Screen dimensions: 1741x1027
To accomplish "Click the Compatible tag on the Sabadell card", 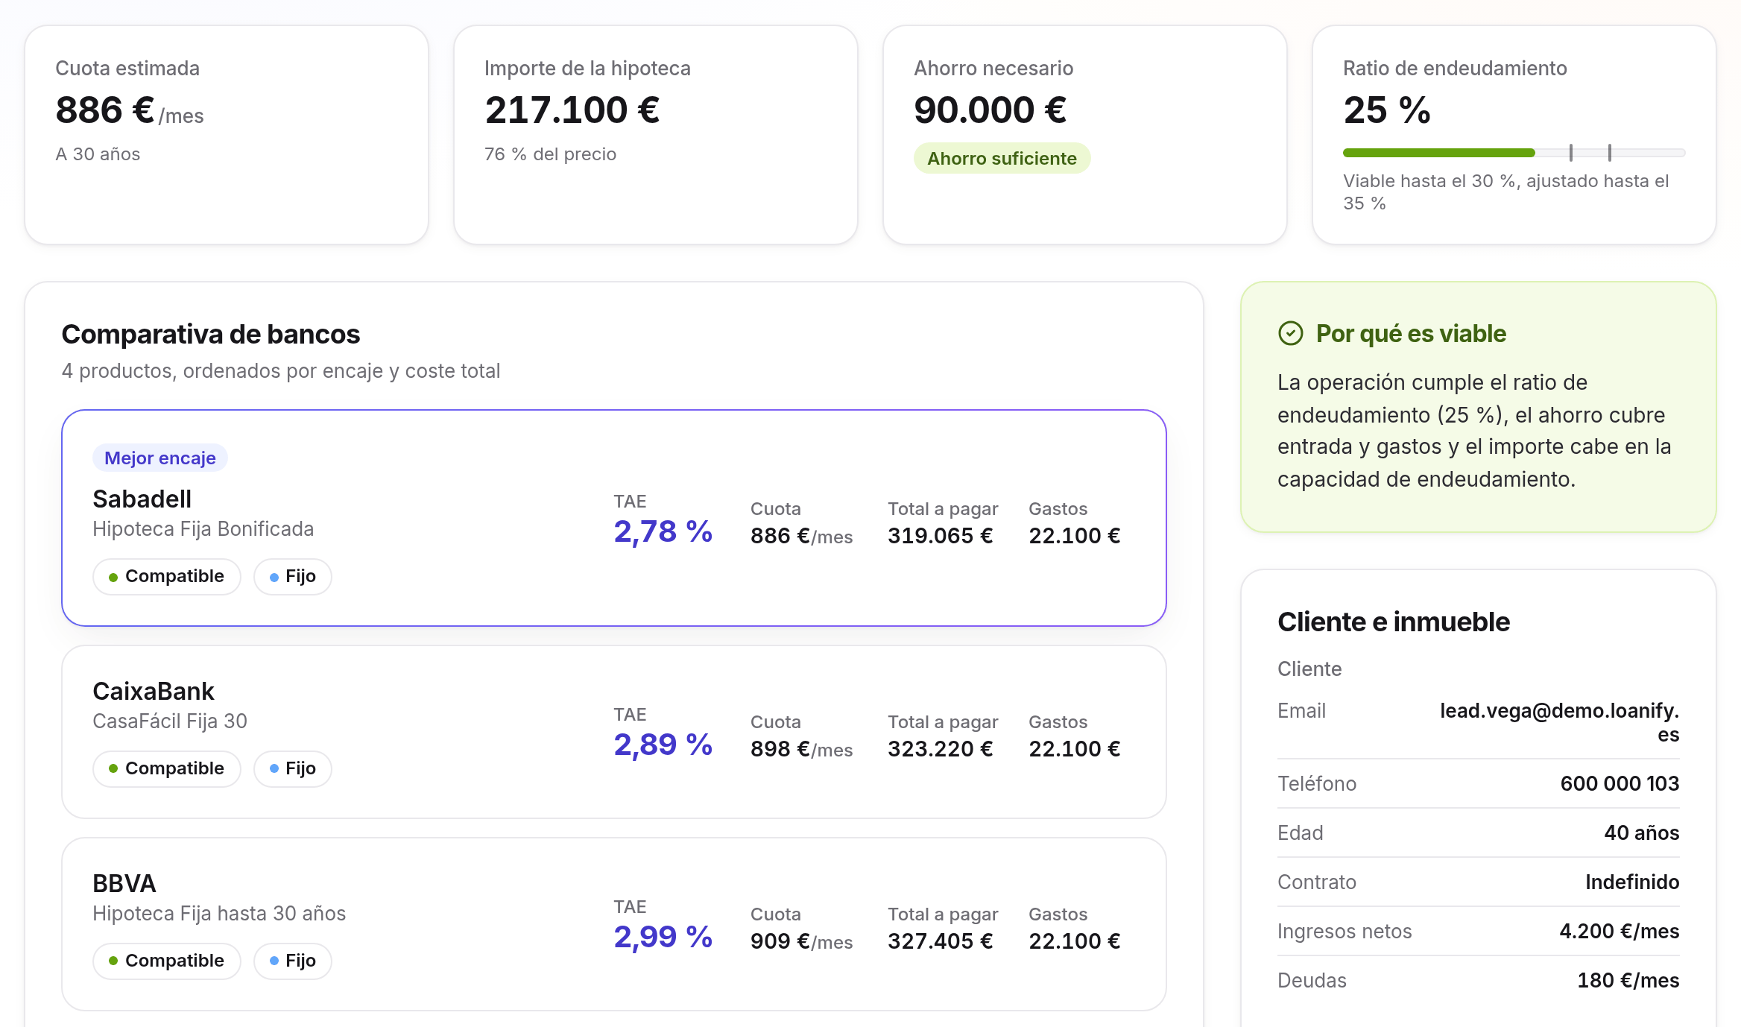I will pos(167,576).
